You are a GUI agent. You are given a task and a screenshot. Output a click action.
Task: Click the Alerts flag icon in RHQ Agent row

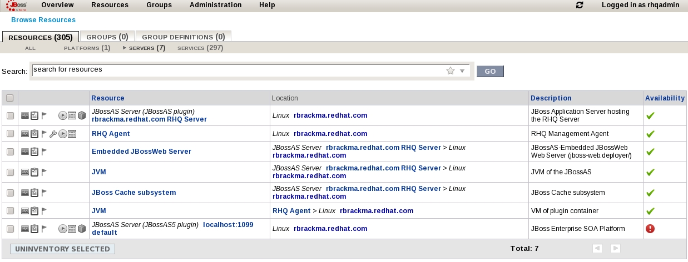tap(44, 134)
